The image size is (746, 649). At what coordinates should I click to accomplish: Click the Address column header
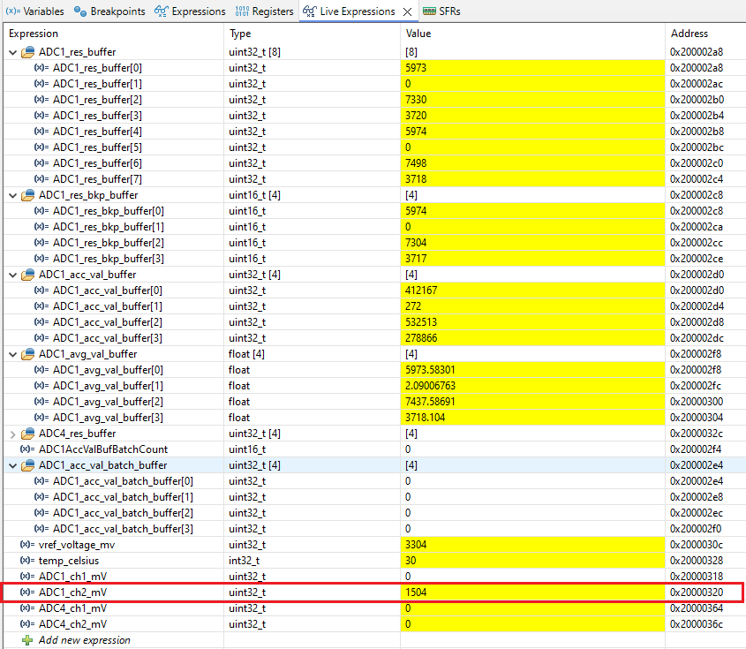(x=705, y=34)
